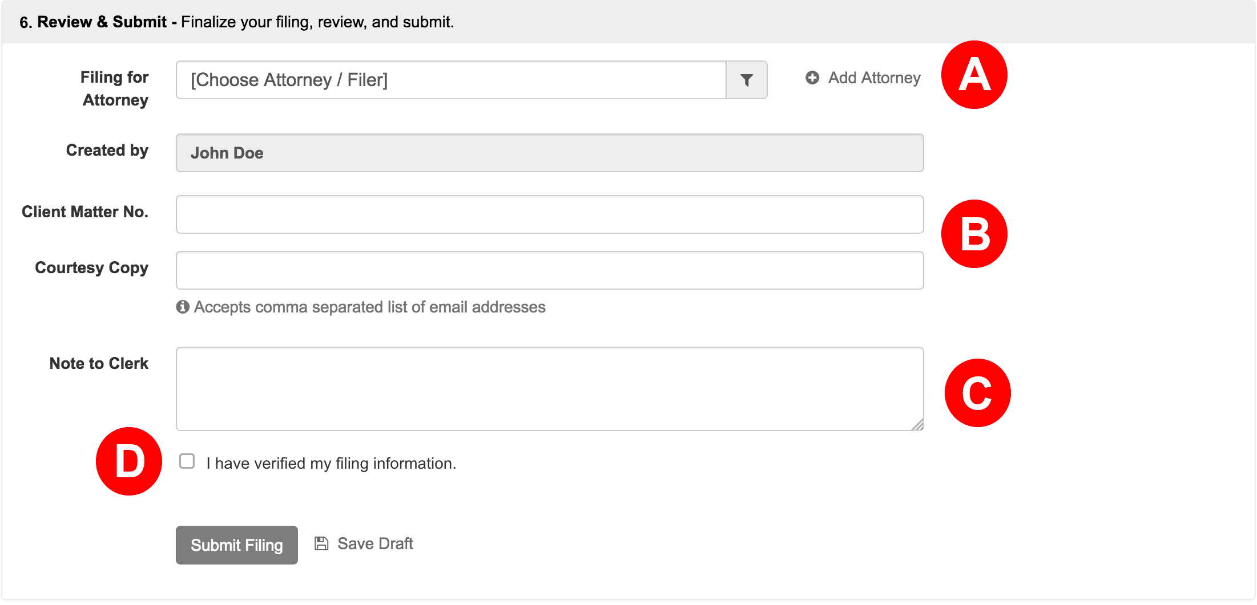Click the plus icon next to Add Attorney
1257x605 pixels.
(x=812, y=78)
